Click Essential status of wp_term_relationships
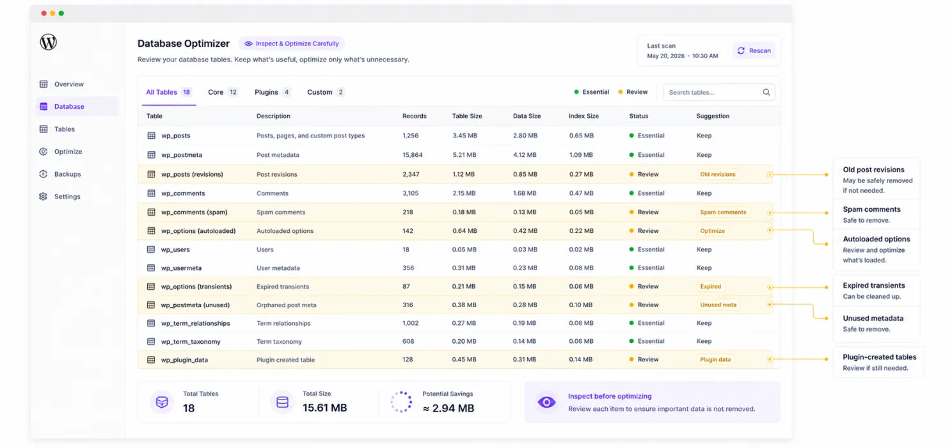 pos(647,323)
